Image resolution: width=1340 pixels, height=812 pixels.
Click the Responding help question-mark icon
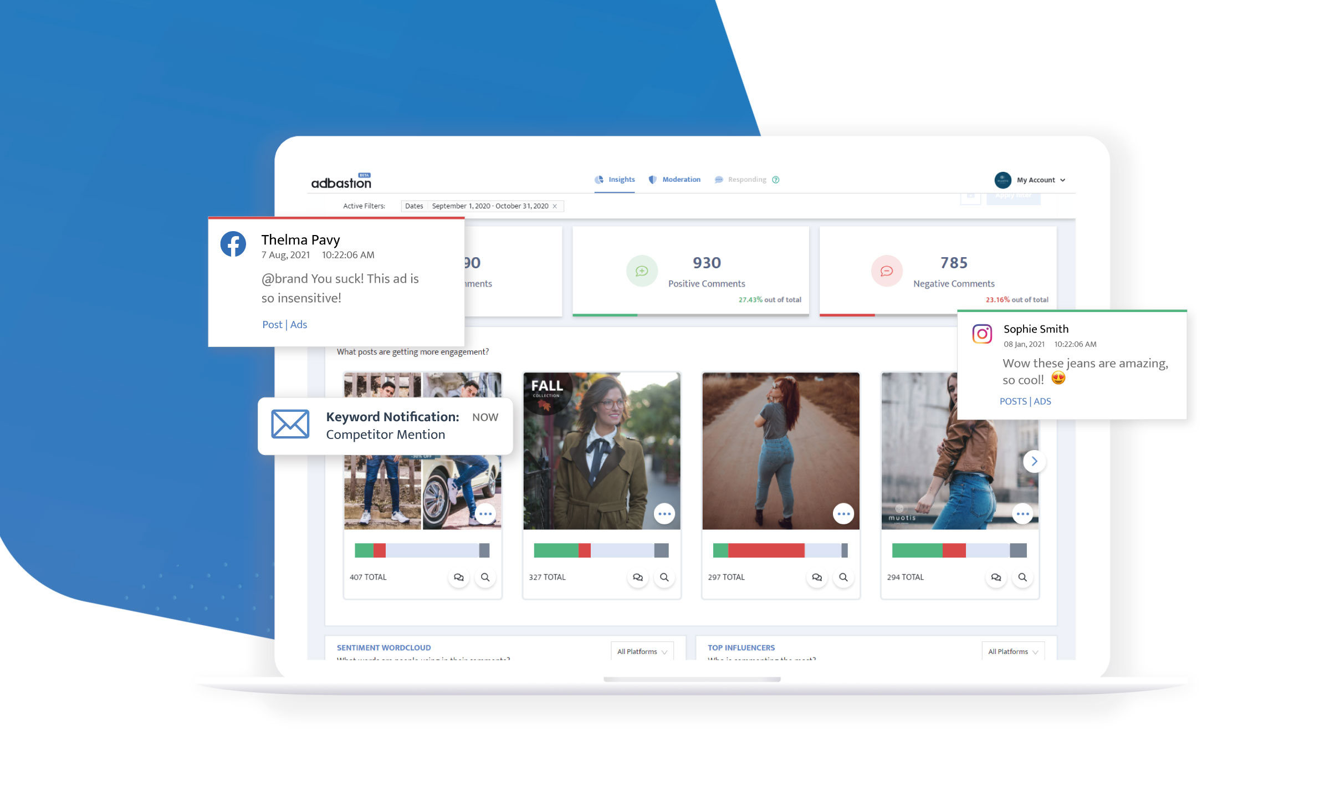coord(776,180)
